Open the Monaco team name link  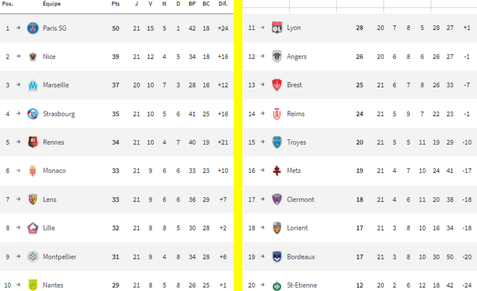(x=54, y=171)
